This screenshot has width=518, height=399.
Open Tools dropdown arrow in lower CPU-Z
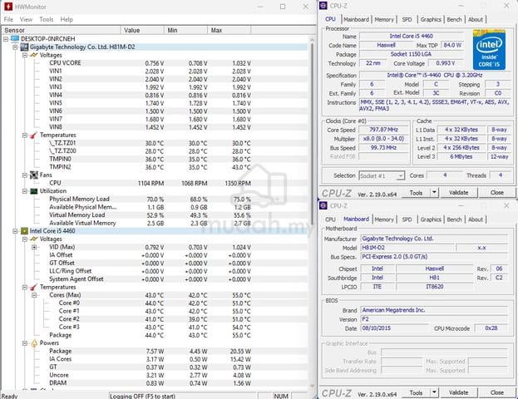434,392
